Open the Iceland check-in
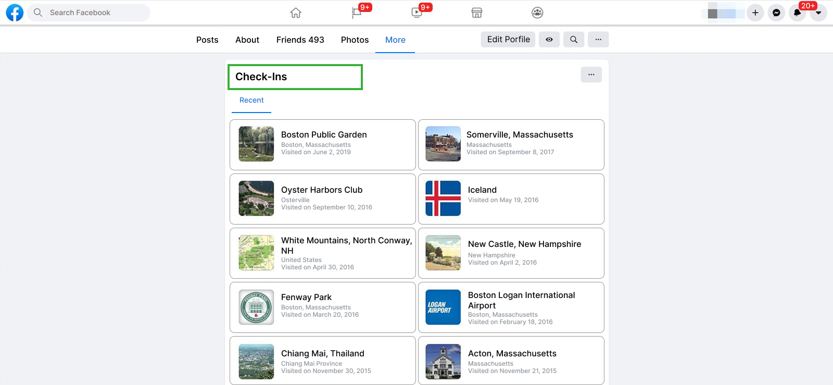The image size is (833, 385). click(511, 199)
